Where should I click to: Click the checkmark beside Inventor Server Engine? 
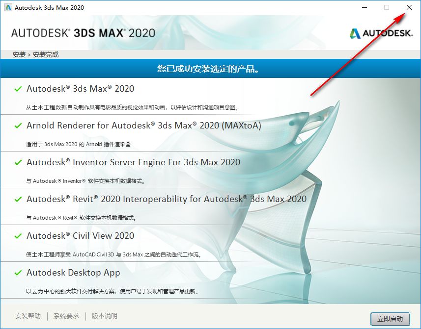click(18, 162)
